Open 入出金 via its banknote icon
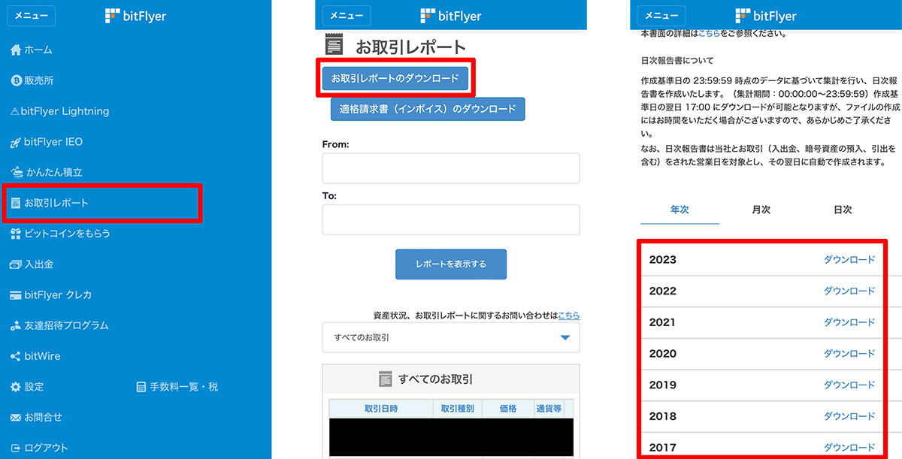This screenshot has width=902, height=459. click(x=16, y=264)
